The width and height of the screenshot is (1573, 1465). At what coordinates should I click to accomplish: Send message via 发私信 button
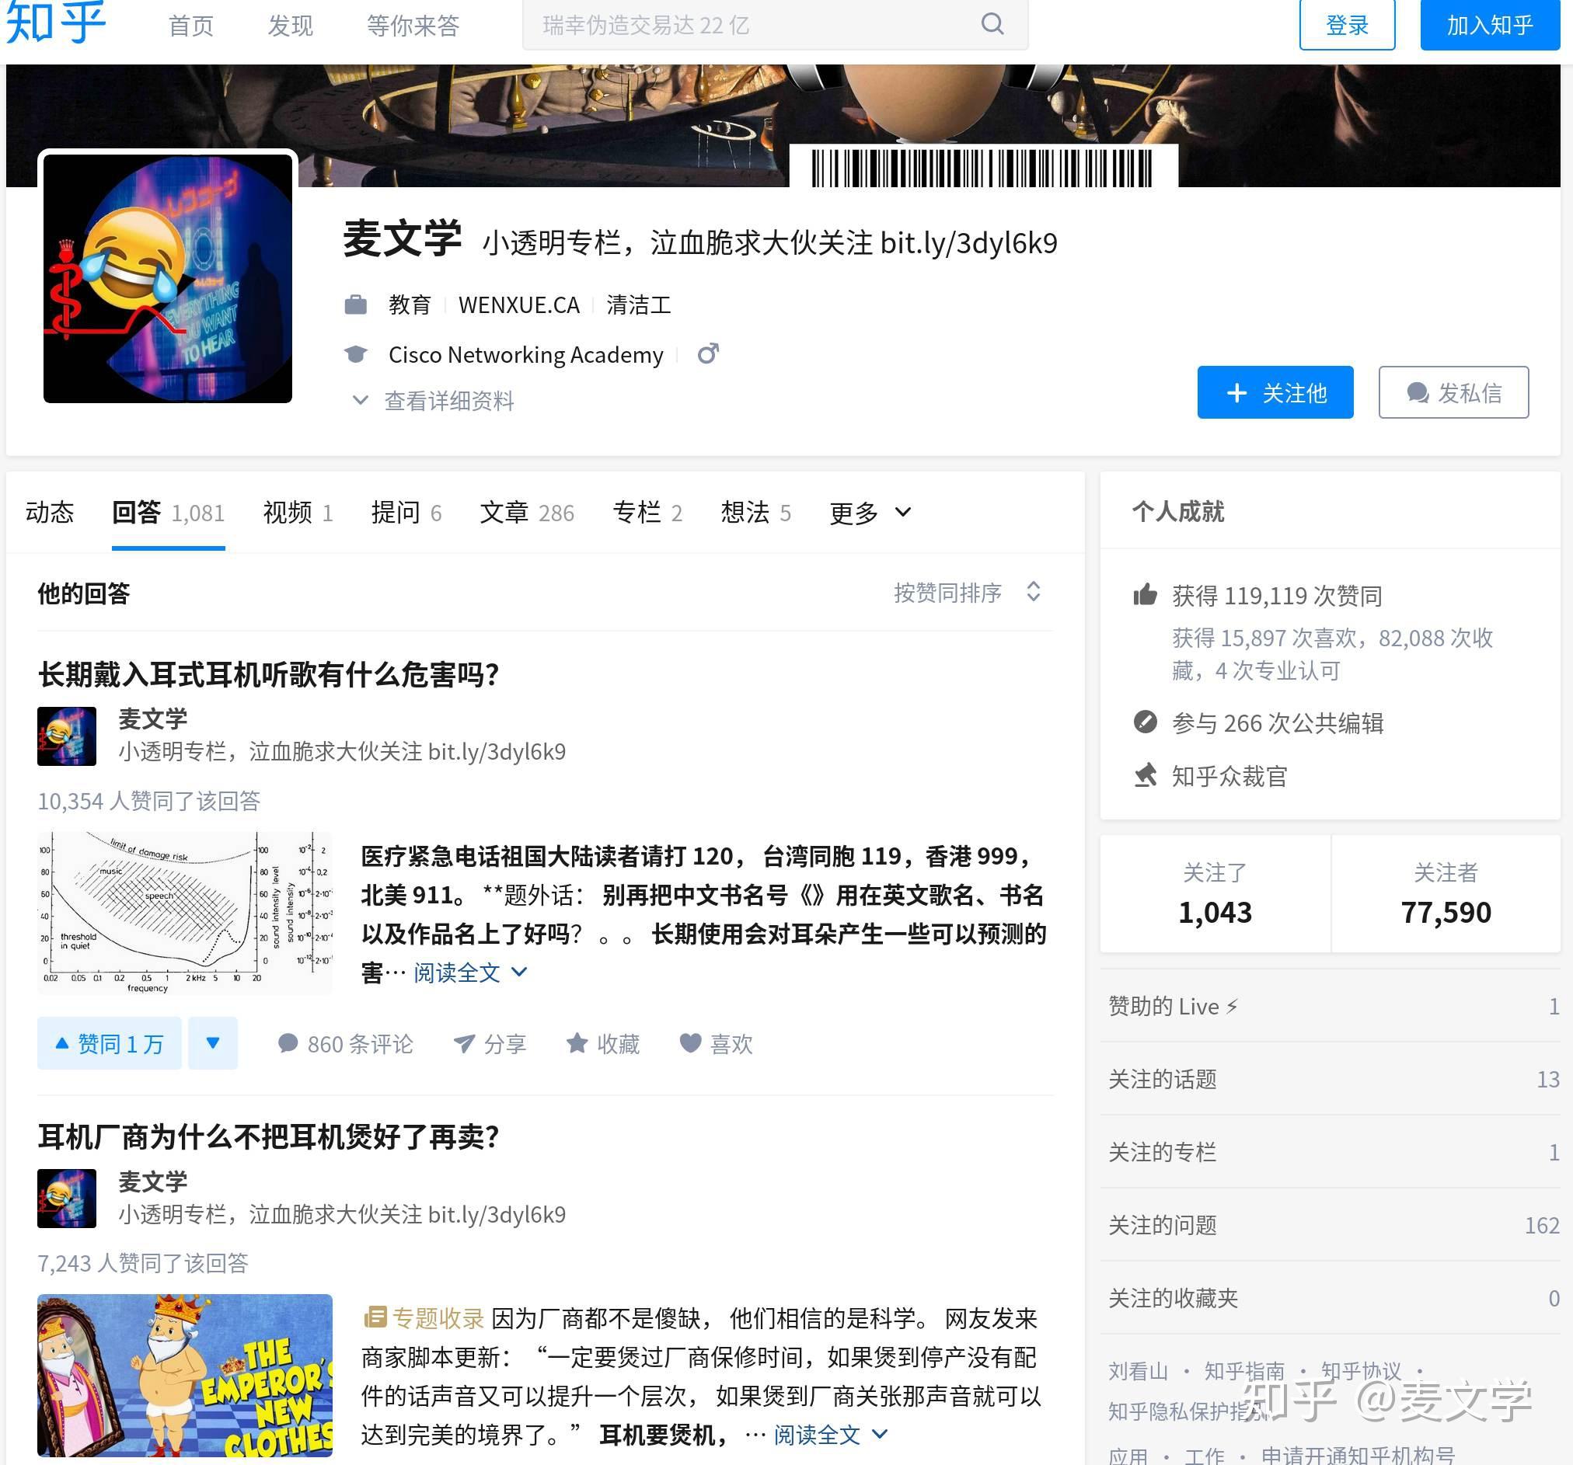pos(1453,392)
